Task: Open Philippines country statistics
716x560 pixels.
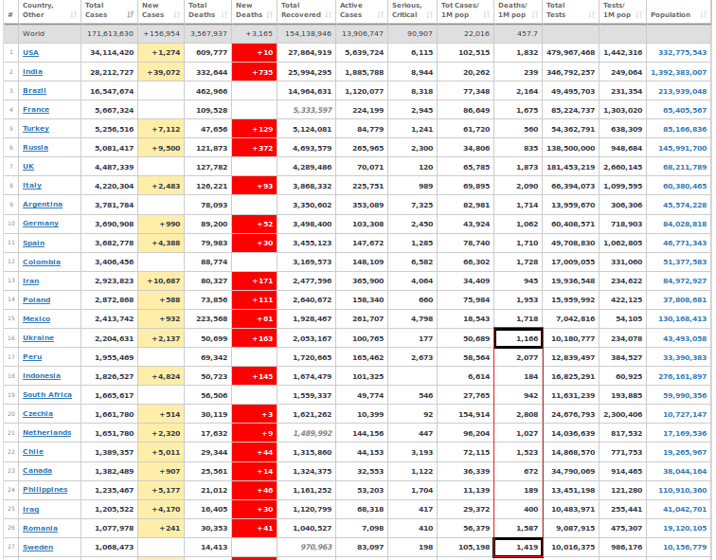Action: [x=45, y=490]
